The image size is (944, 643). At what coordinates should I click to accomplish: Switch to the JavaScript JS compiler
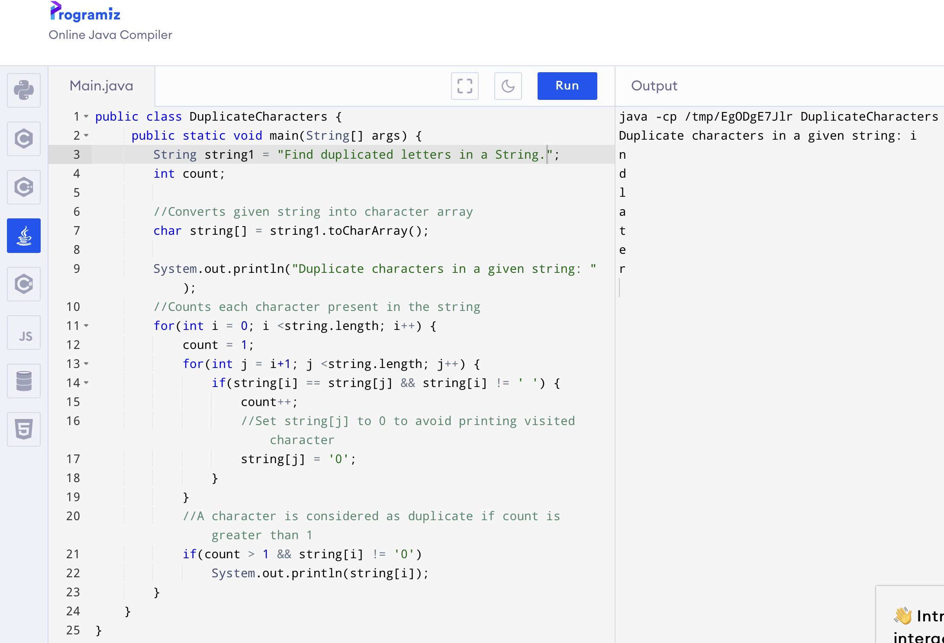(24, 333)
